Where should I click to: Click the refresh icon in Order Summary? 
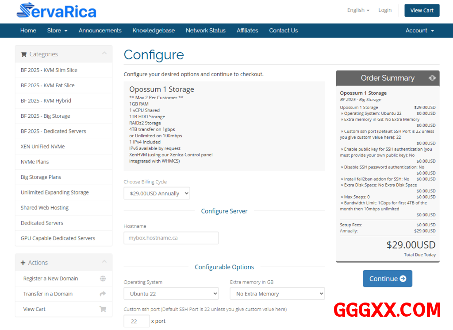tap(432, 78)
